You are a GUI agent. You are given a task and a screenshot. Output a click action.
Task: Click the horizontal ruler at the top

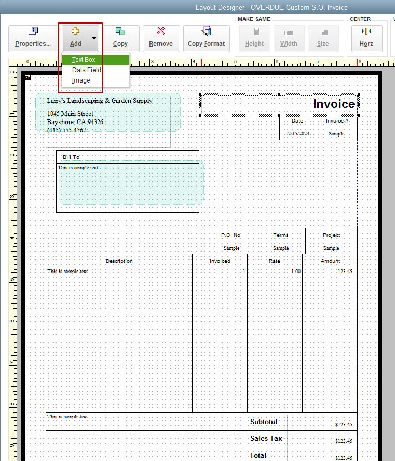[x=206, y=63]
